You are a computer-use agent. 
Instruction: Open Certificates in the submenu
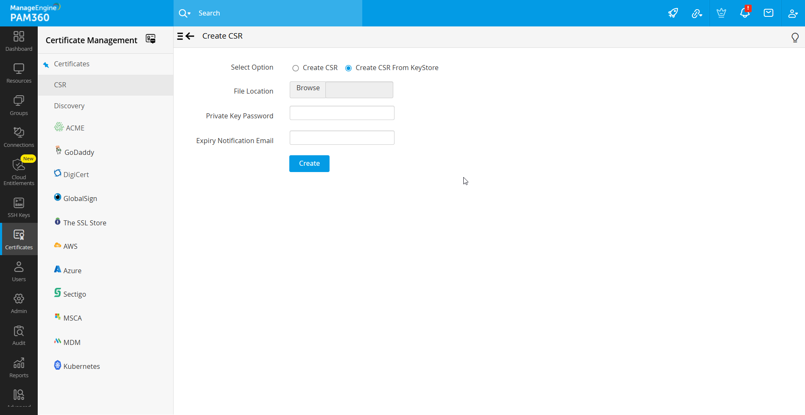pos(72,64)
